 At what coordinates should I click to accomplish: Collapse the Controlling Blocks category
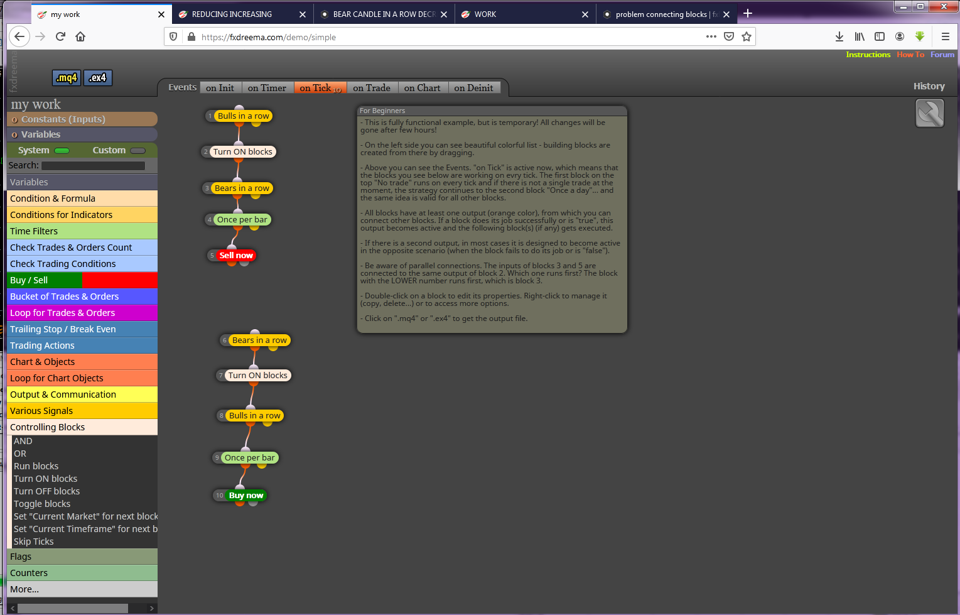[82, 427]
